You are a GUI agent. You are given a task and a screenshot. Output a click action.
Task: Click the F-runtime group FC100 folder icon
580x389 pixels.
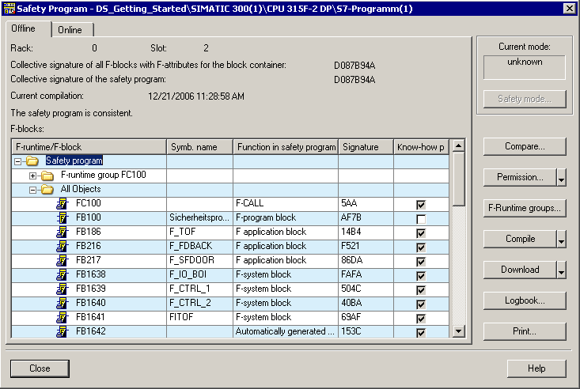tap(47, 175)
